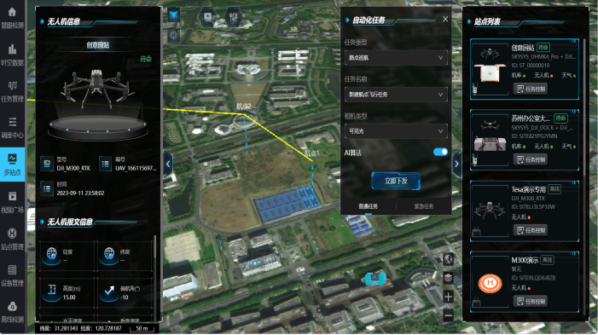Open 视频广场 in the left sidebar
The width and height of the screenshot is (598, 335).
click(x=12, y=202)
